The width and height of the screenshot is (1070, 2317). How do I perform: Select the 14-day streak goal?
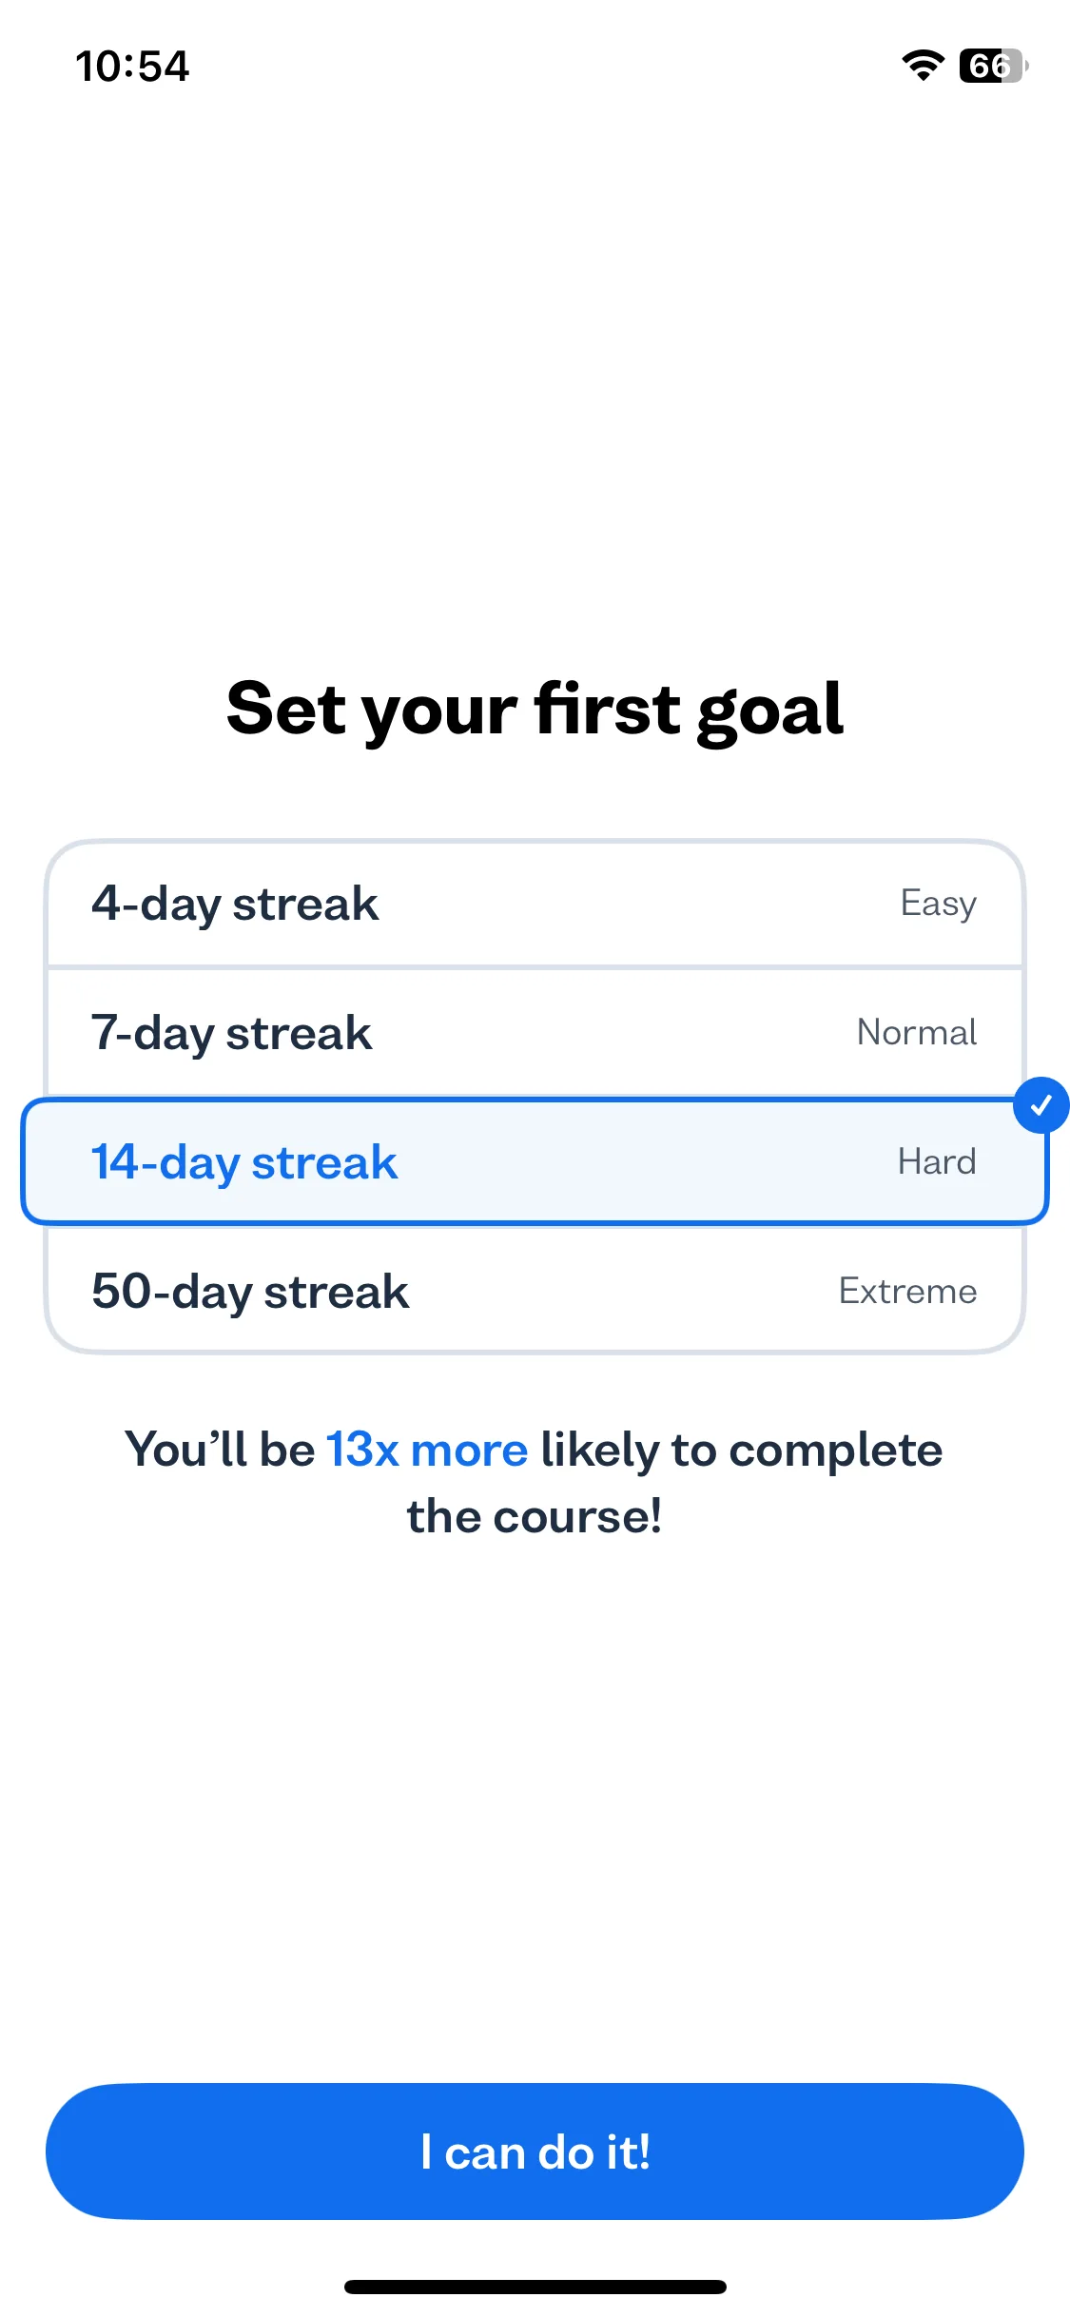(535, 1161)
